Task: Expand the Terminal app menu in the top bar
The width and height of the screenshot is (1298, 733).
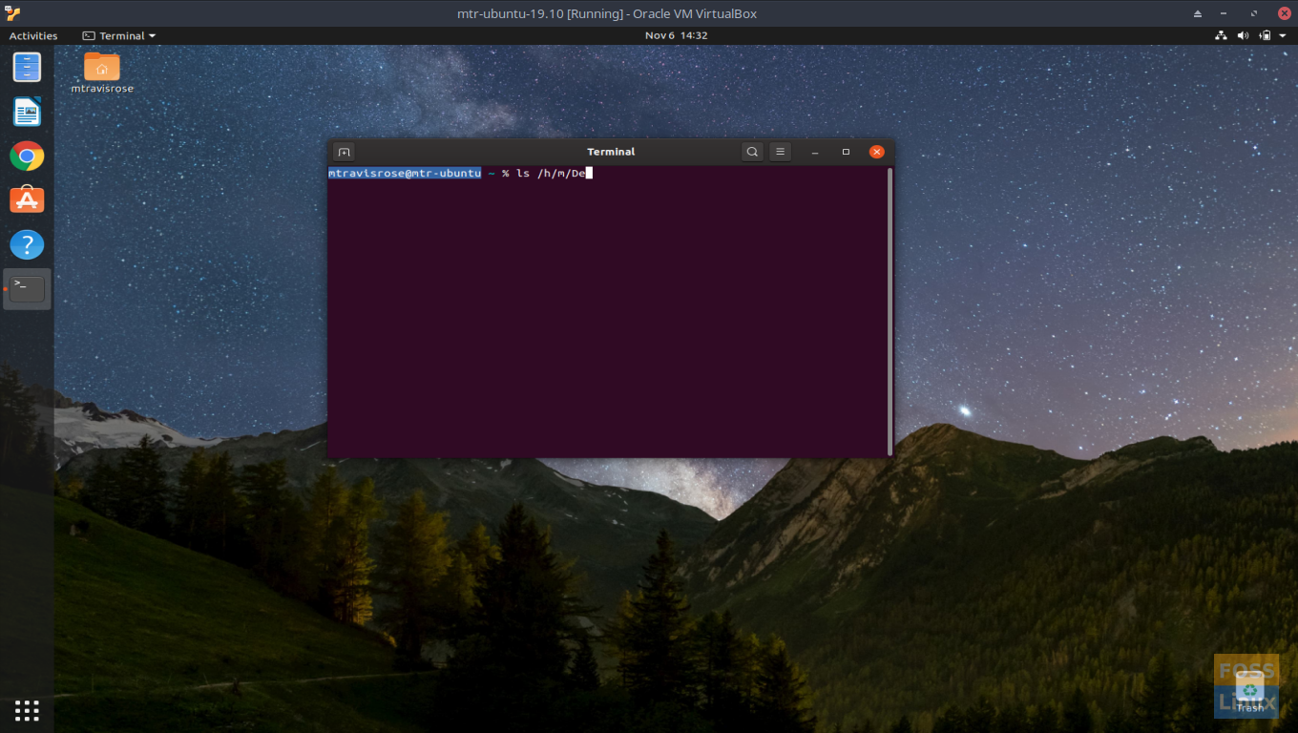Action: [x=119, y=35]
